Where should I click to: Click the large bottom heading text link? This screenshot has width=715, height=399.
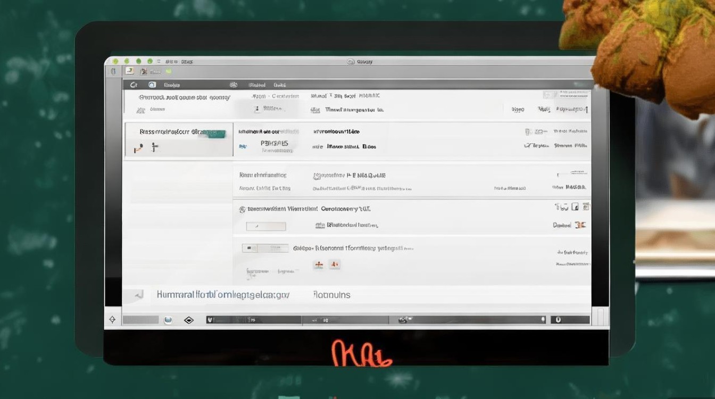click(223, 294)
